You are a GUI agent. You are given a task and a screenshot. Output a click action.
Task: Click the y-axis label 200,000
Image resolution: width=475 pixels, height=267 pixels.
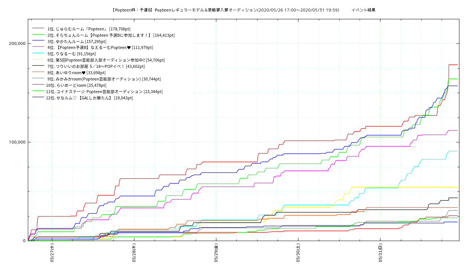(17, 43)
